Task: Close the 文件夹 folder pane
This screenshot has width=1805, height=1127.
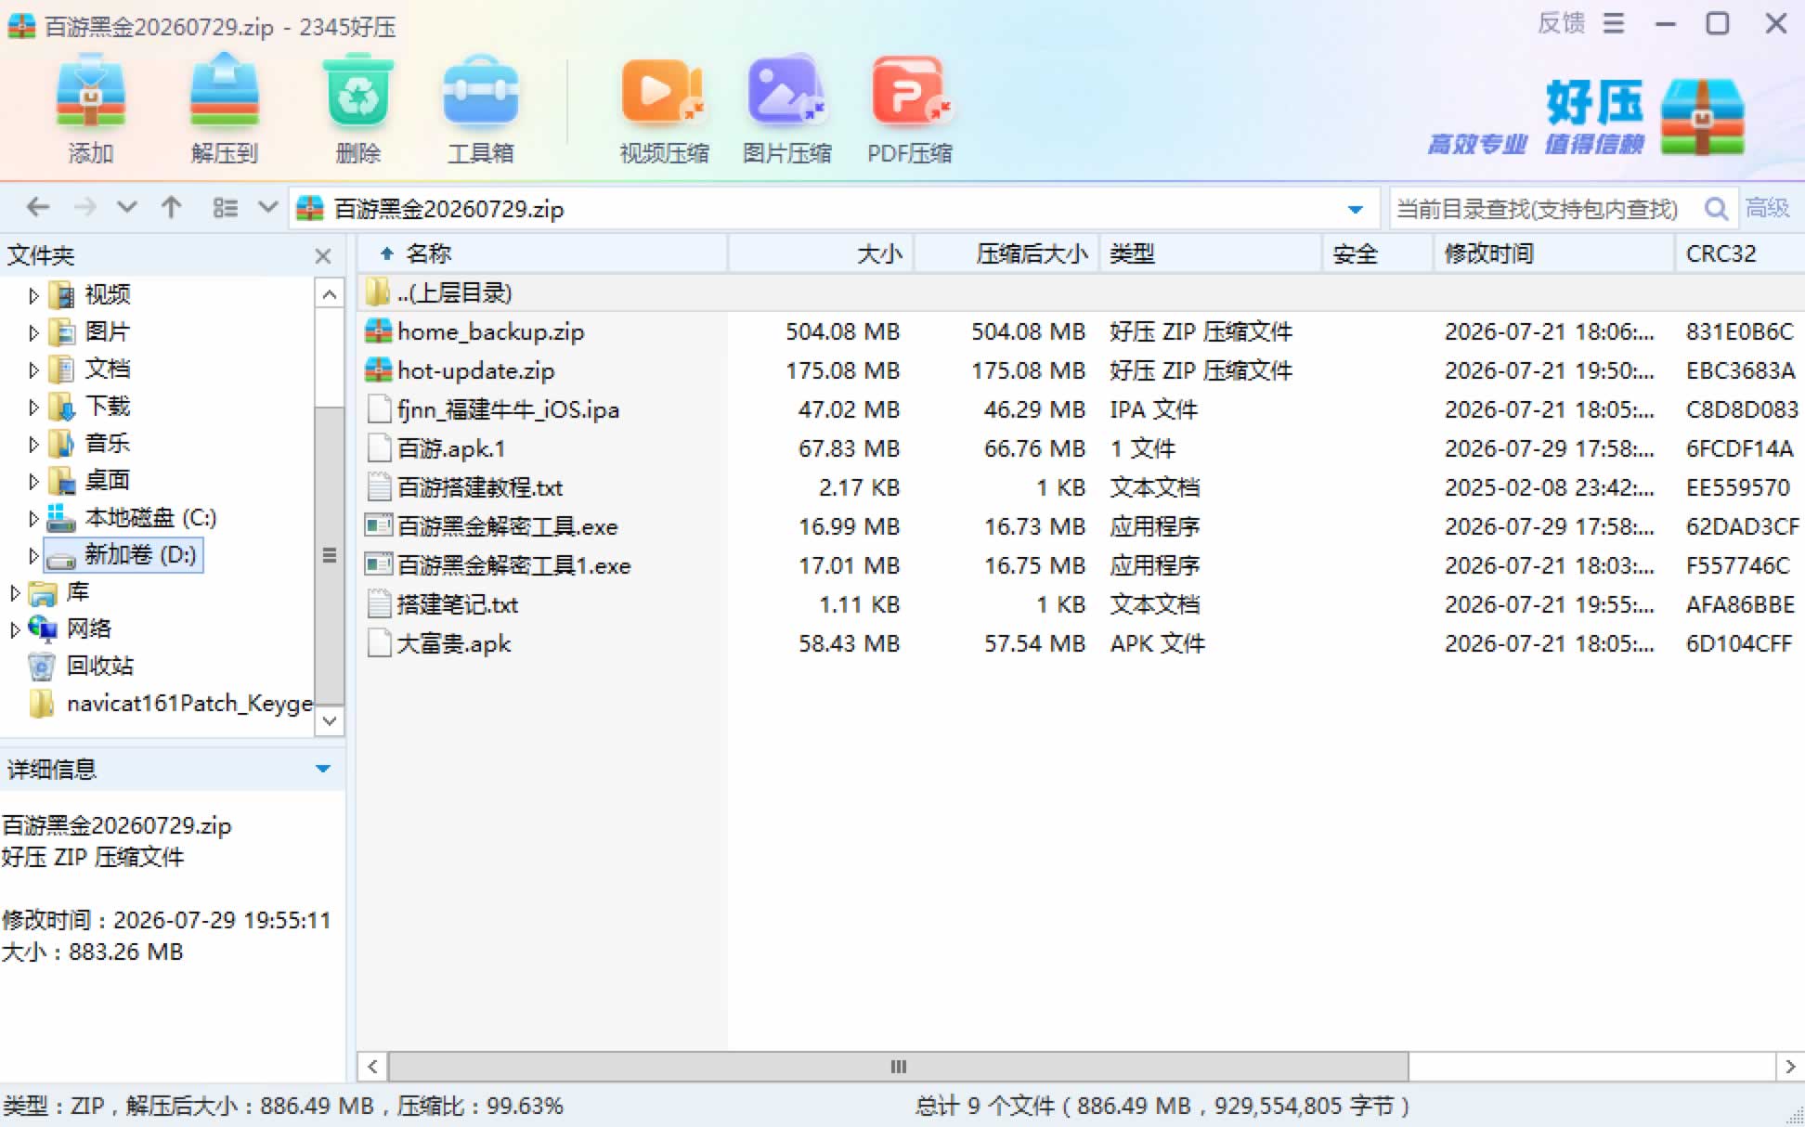Action: click(323, 255)
